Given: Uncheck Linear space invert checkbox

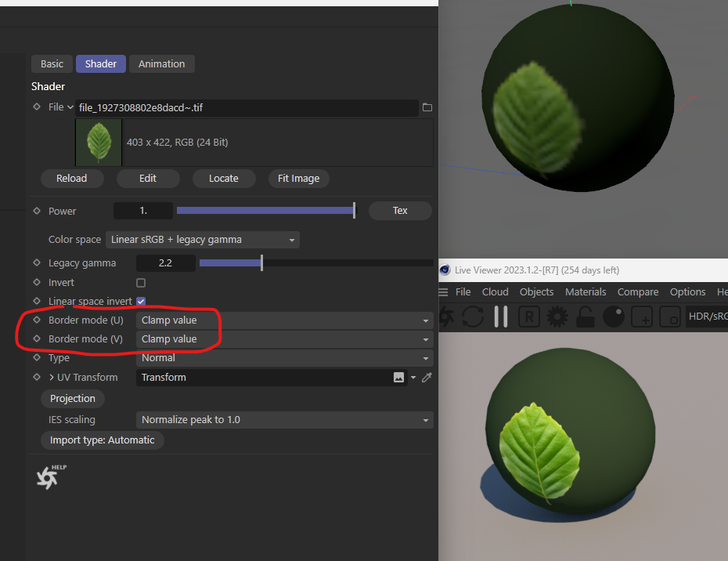Looking at the screenshot, I should point(141,301).
